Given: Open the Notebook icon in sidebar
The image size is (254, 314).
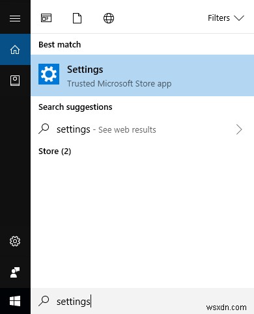Looking at the screenshot, I should 15,81.
